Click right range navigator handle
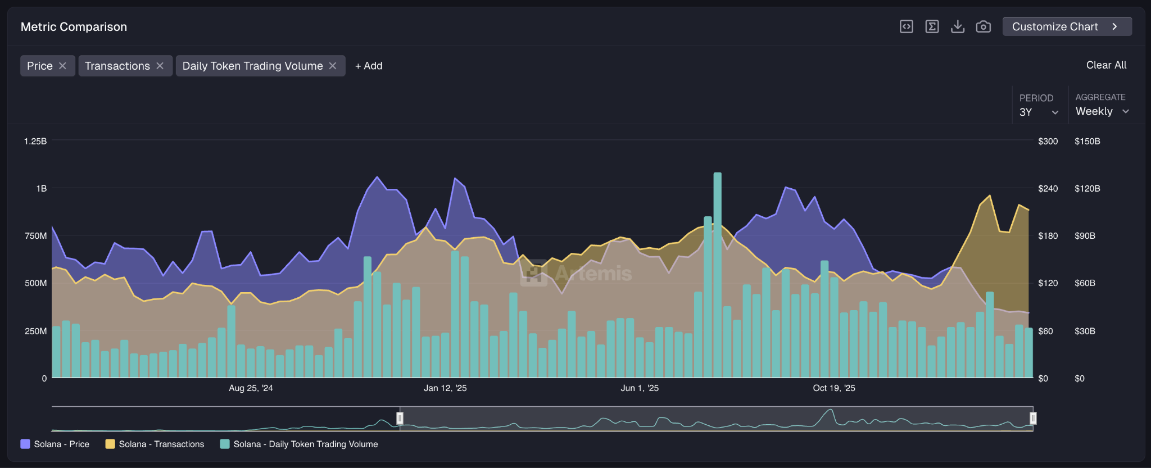Image resolution: width=1151 pixels, height=468 pixels. point(1032,418)
